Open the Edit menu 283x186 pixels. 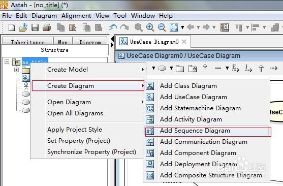pos(21,16)
